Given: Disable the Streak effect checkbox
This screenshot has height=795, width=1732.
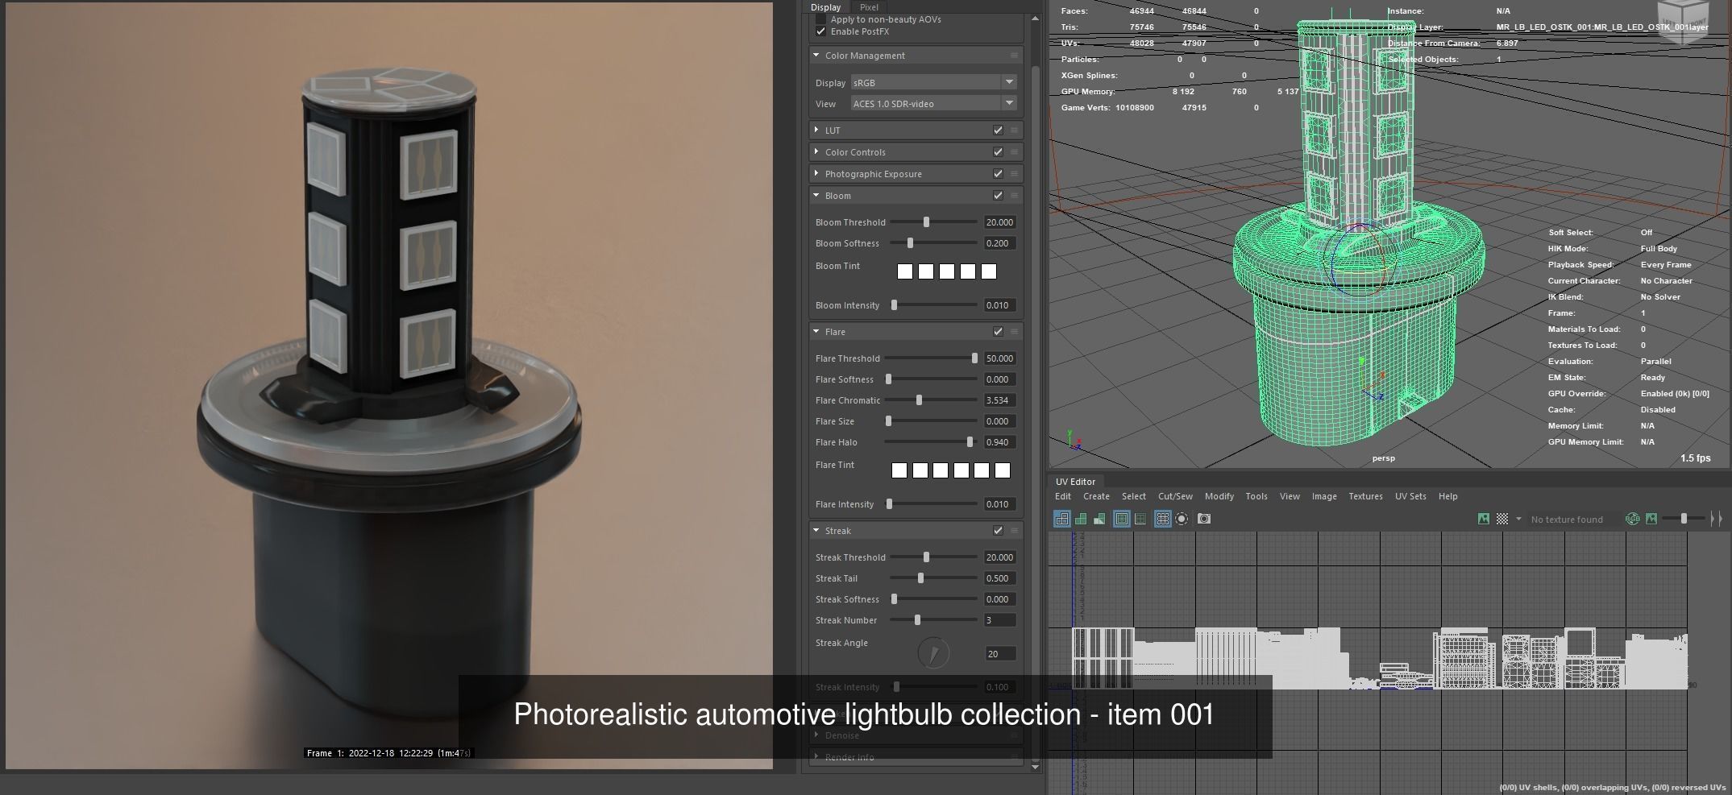Looking at the screenshot, I should point(998,531).
